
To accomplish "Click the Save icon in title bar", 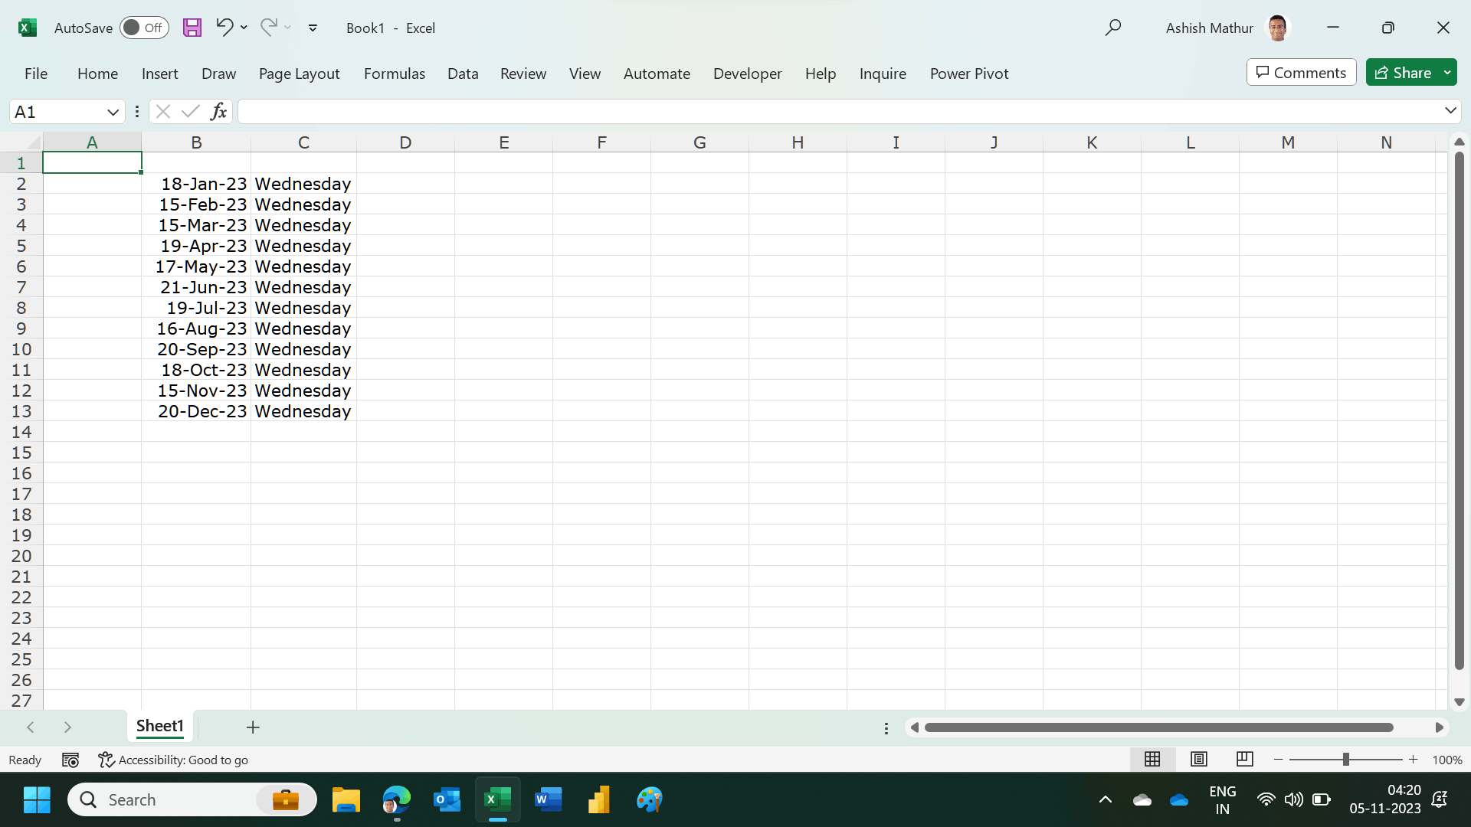I will click(192, 28).
